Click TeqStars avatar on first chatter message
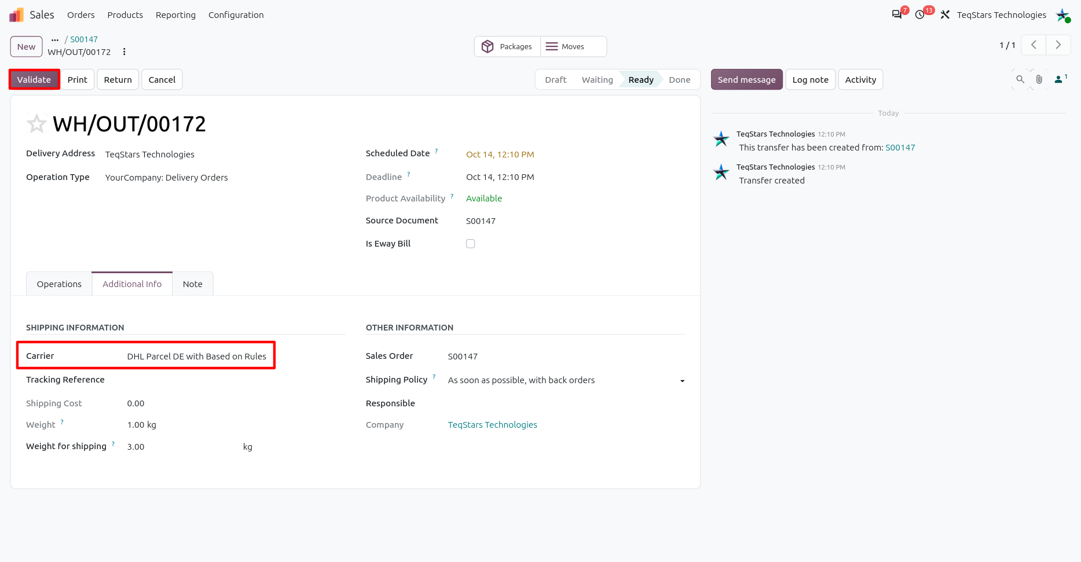 [x=721, y=139]
